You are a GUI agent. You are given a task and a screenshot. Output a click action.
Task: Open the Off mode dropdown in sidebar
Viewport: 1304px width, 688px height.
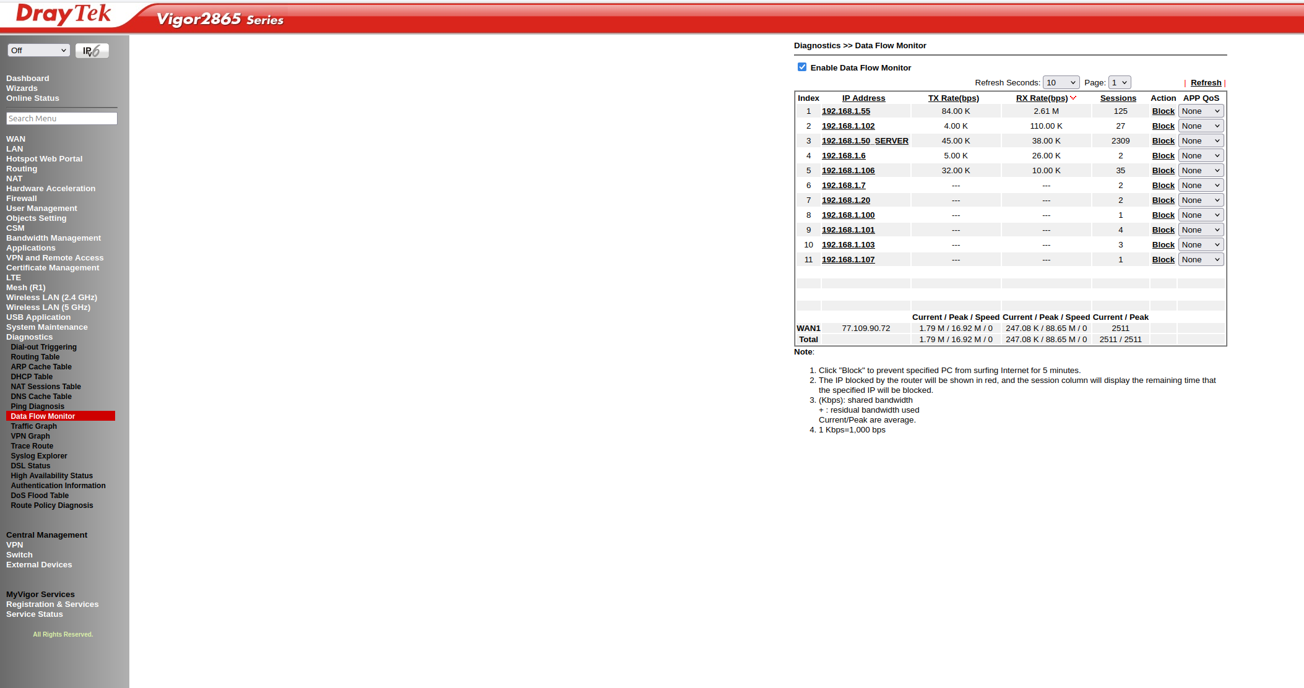[38, 50]
